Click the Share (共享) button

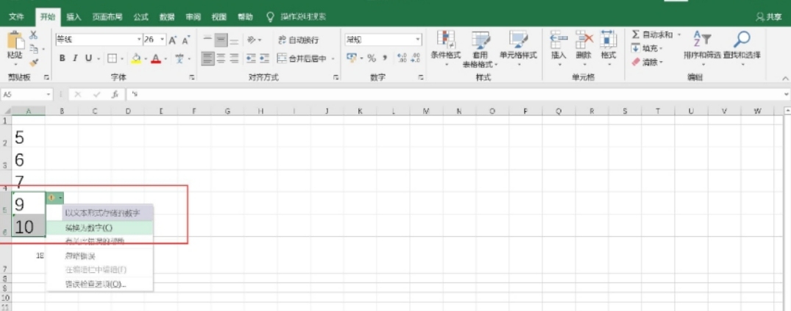click(769, 16)
